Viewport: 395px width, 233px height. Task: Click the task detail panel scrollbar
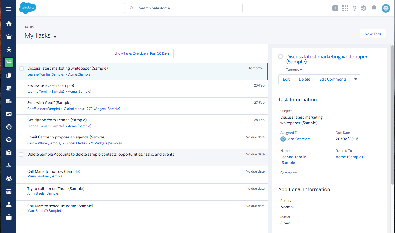[393, 115]
